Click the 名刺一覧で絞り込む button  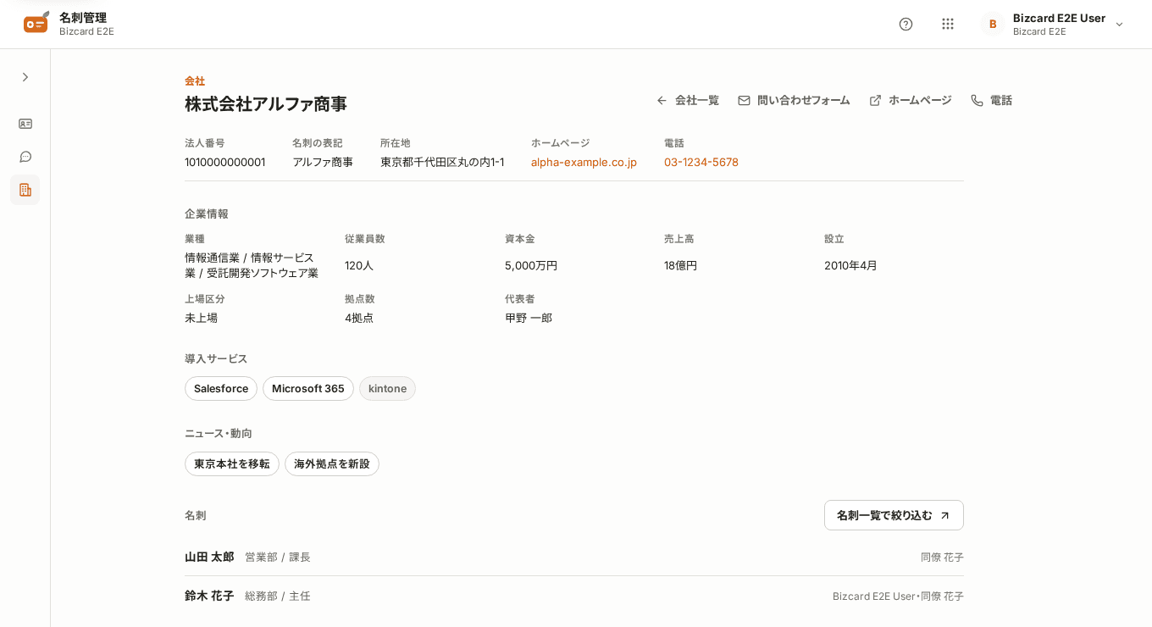(x=894, y=515)
